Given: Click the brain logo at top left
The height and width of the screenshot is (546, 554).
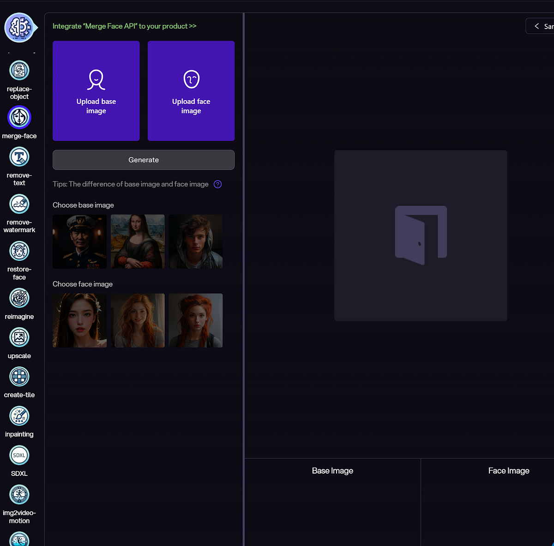Looking at the screenshot, I should point(19,28).
